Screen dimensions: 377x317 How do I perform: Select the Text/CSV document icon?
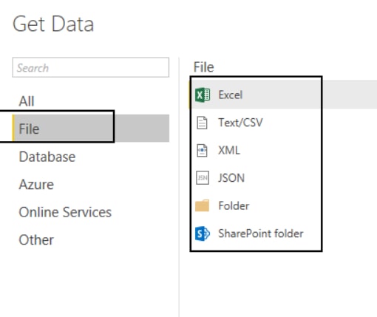pyautogui.click(x=202, y=123)
